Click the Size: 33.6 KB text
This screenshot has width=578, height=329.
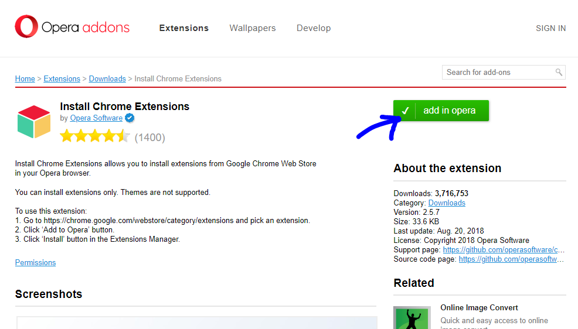(x=416, y=221)
